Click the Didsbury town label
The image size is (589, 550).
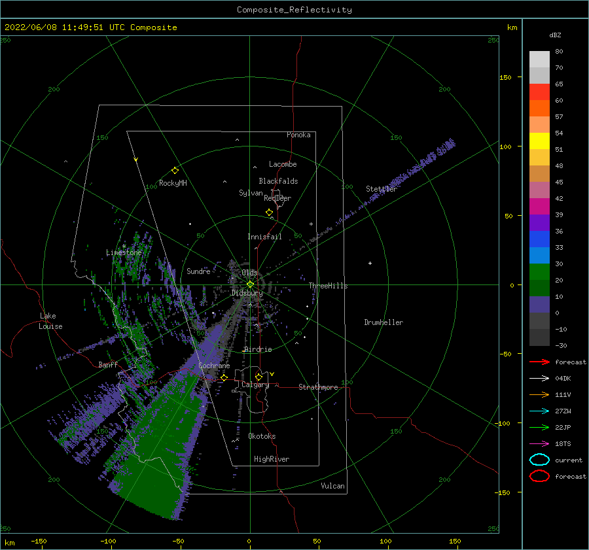tap(247, 293)
